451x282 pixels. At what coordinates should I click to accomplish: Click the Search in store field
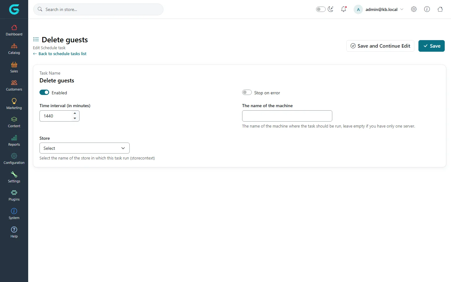(98, 9)
